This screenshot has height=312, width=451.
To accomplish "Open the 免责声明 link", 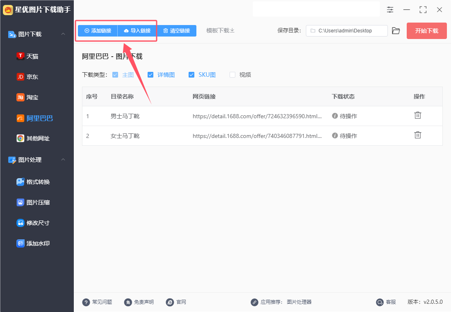I will click(x=139, y=302).
